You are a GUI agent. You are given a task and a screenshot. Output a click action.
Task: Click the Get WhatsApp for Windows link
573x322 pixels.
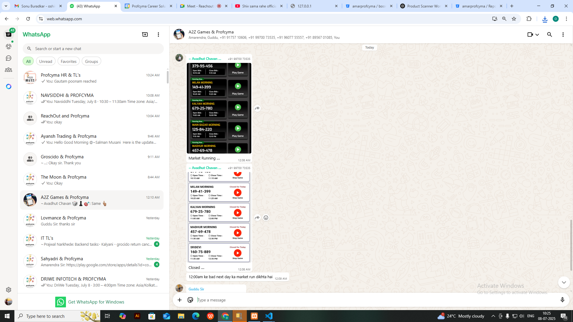96,302
